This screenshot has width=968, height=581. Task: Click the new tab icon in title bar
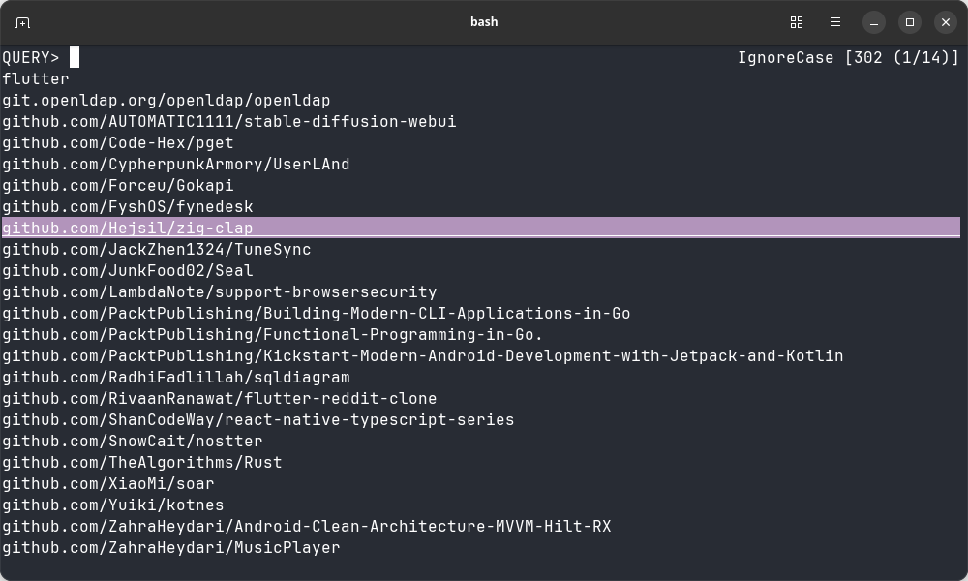point(23,22)
